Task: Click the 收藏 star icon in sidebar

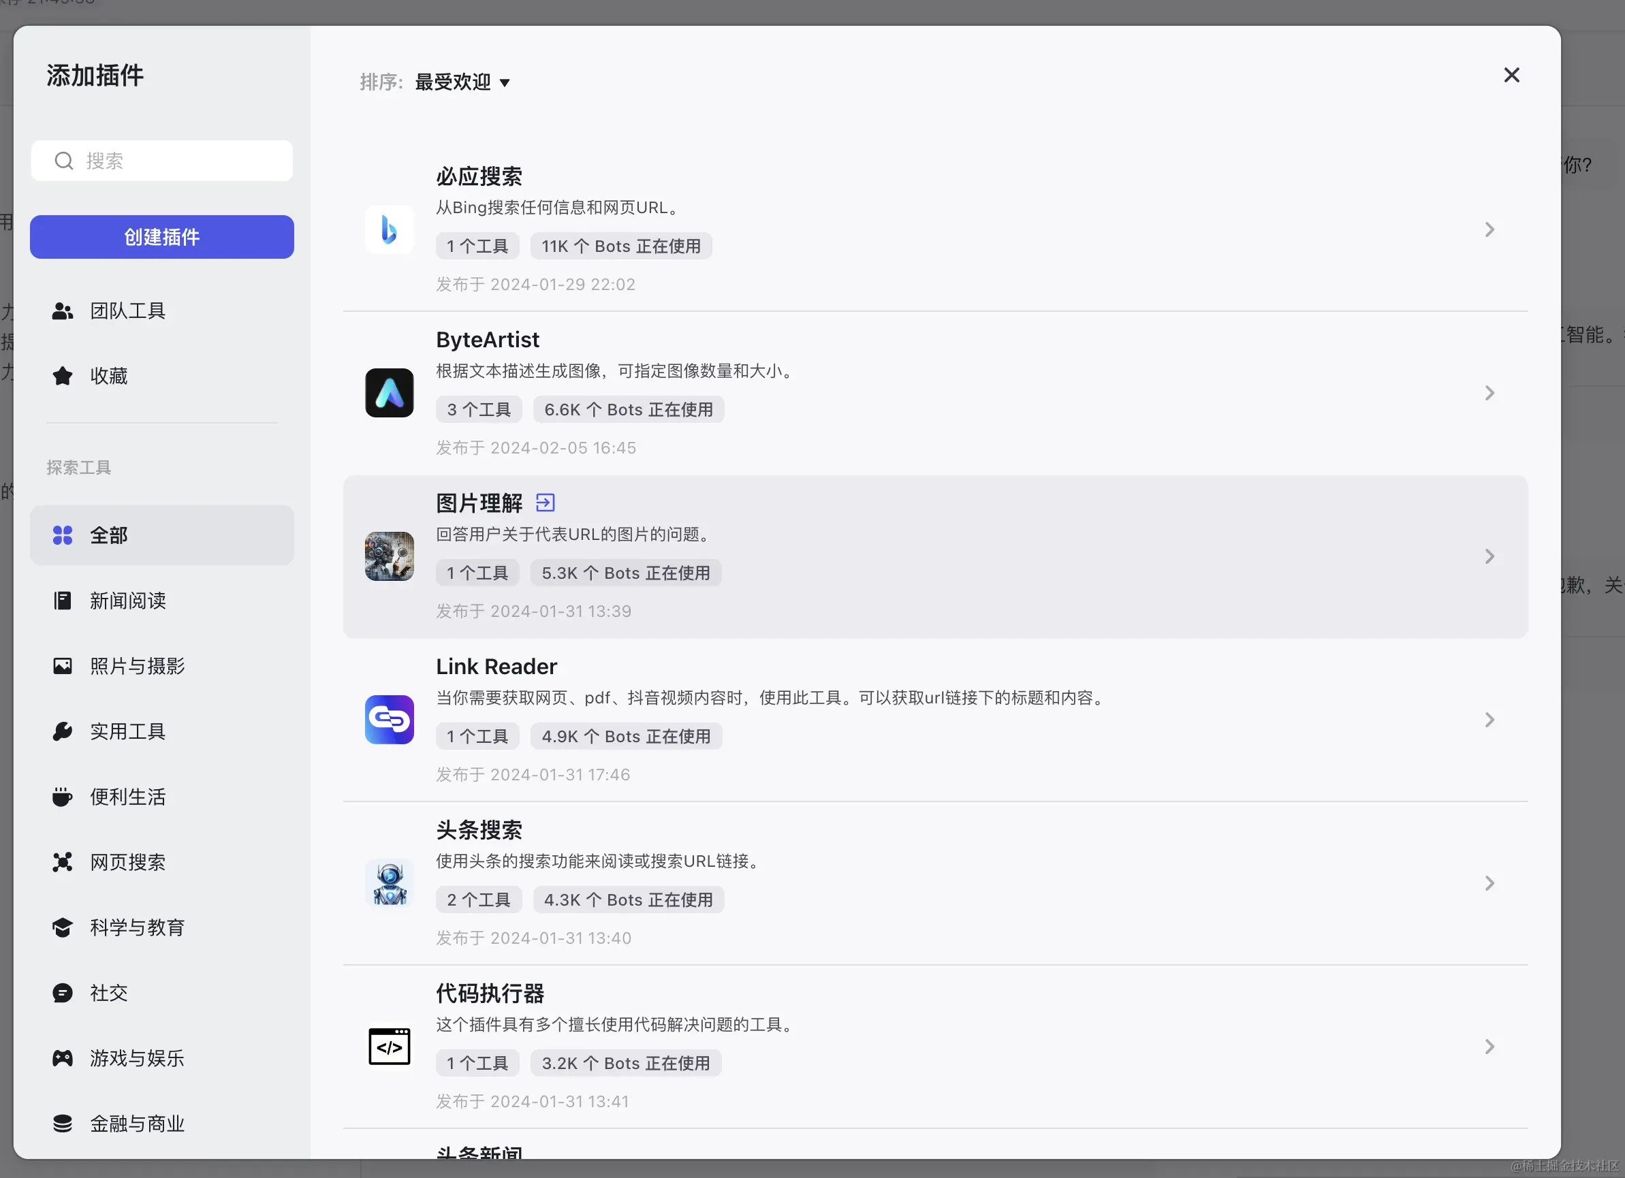Action: [x=63, y=375]
